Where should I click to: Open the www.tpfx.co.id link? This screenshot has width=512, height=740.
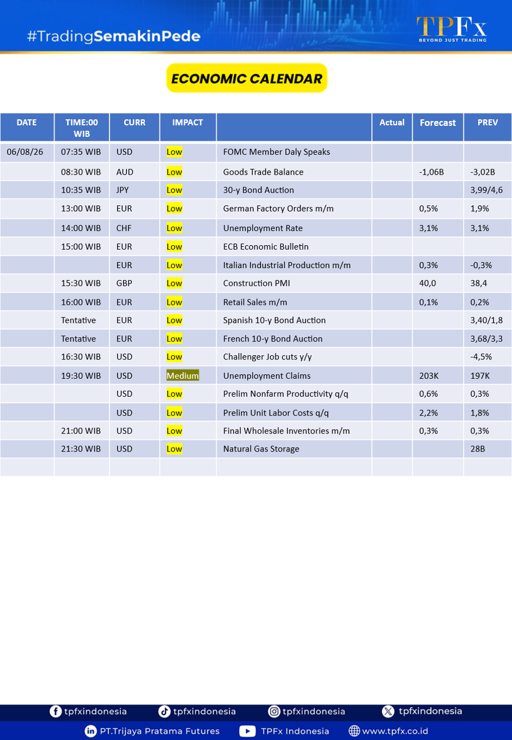(395, 731)
